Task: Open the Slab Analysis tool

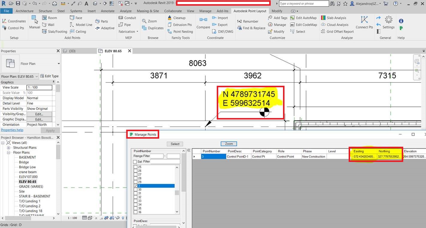Action: pos(334,18)
